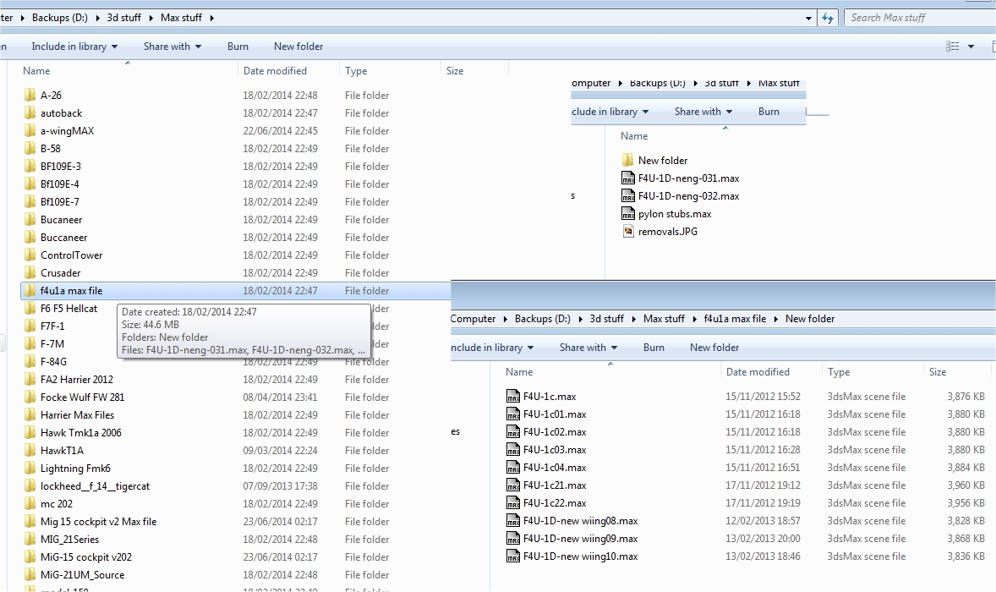Click the F4U-1D-neng-031.max file icon
Screen dimensions: 996x592
pos(627,178)
